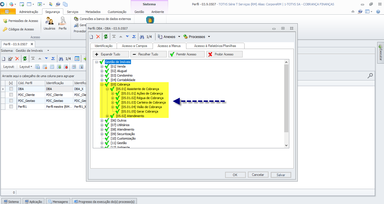Open the Identificação tab in the dialog
The width and height of the screenshot is (384, 204).
tap(103, 46)
